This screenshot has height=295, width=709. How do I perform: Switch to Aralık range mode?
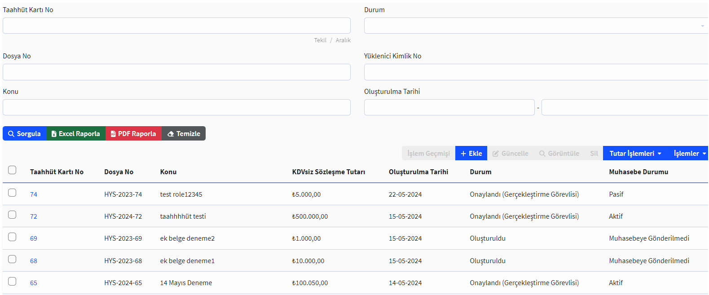click(x=343, y=40)
